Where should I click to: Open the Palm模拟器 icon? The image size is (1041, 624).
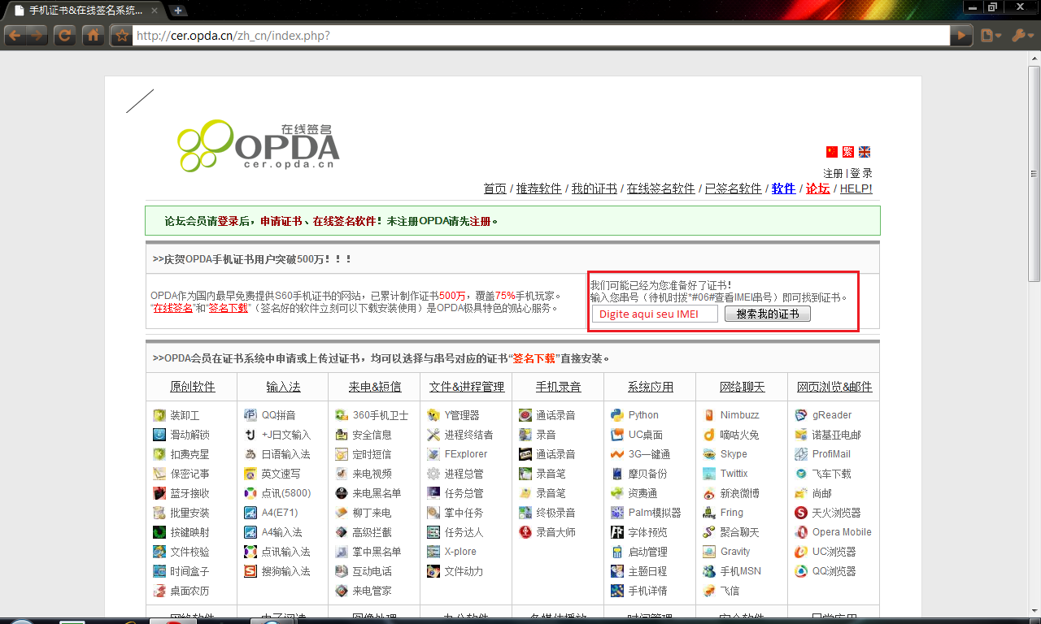[x=617, y=513]
